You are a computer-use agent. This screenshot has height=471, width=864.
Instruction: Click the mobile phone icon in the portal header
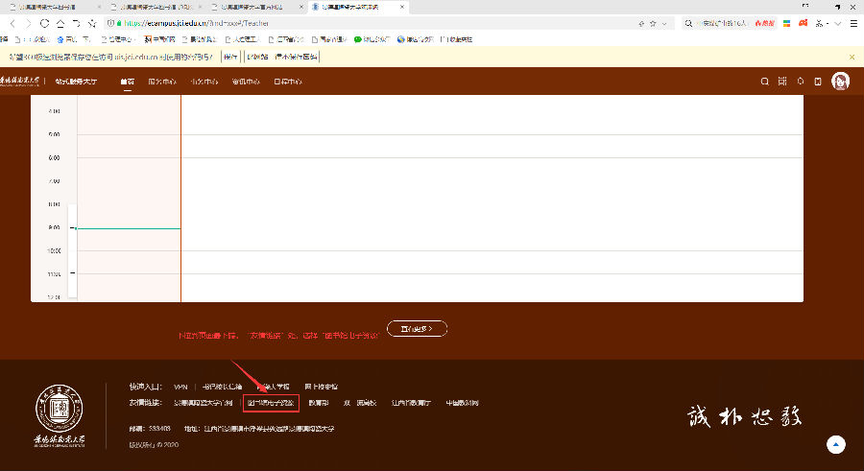coord(818,81)
